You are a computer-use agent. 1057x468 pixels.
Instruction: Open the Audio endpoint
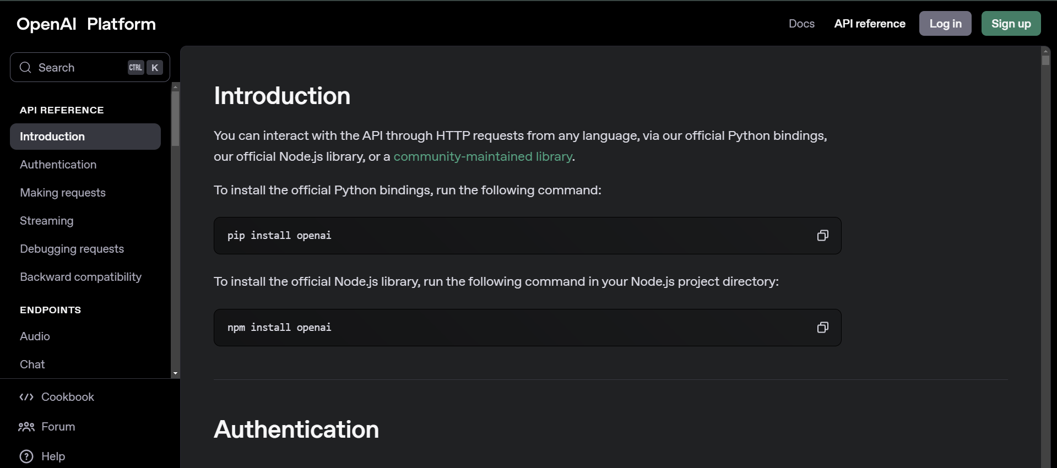pyautogui.click(x=35, y=336)
